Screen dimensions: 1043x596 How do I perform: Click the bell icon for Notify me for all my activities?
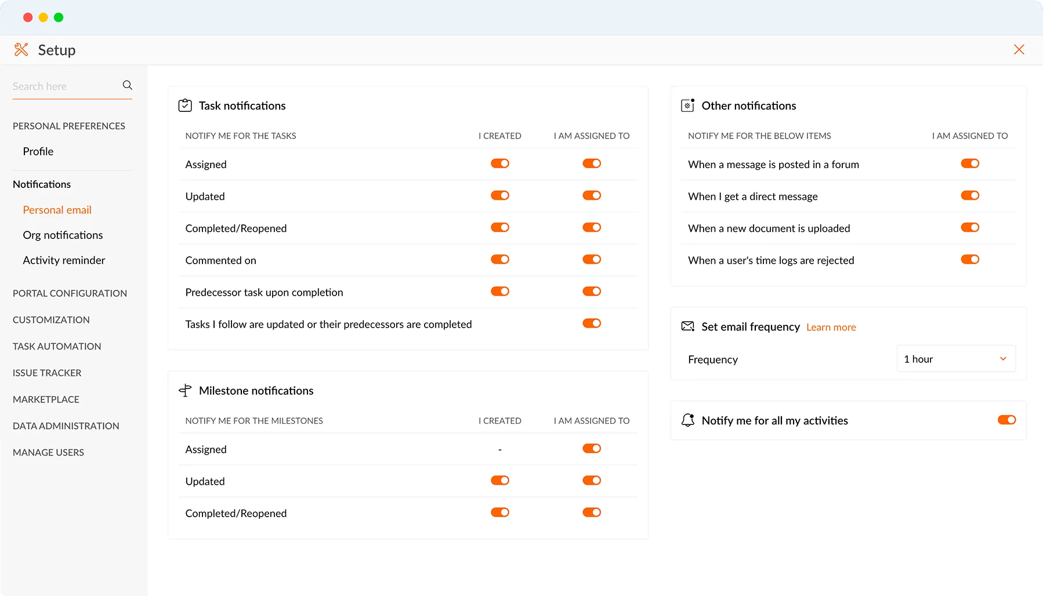pos(688,420)
